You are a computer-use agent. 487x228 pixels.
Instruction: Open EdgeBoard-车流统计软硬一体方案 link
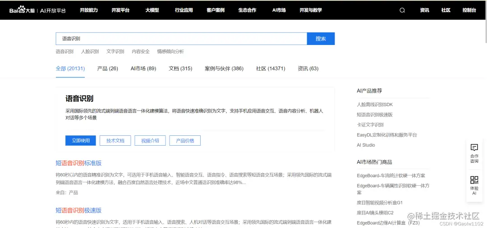(391, 176)
